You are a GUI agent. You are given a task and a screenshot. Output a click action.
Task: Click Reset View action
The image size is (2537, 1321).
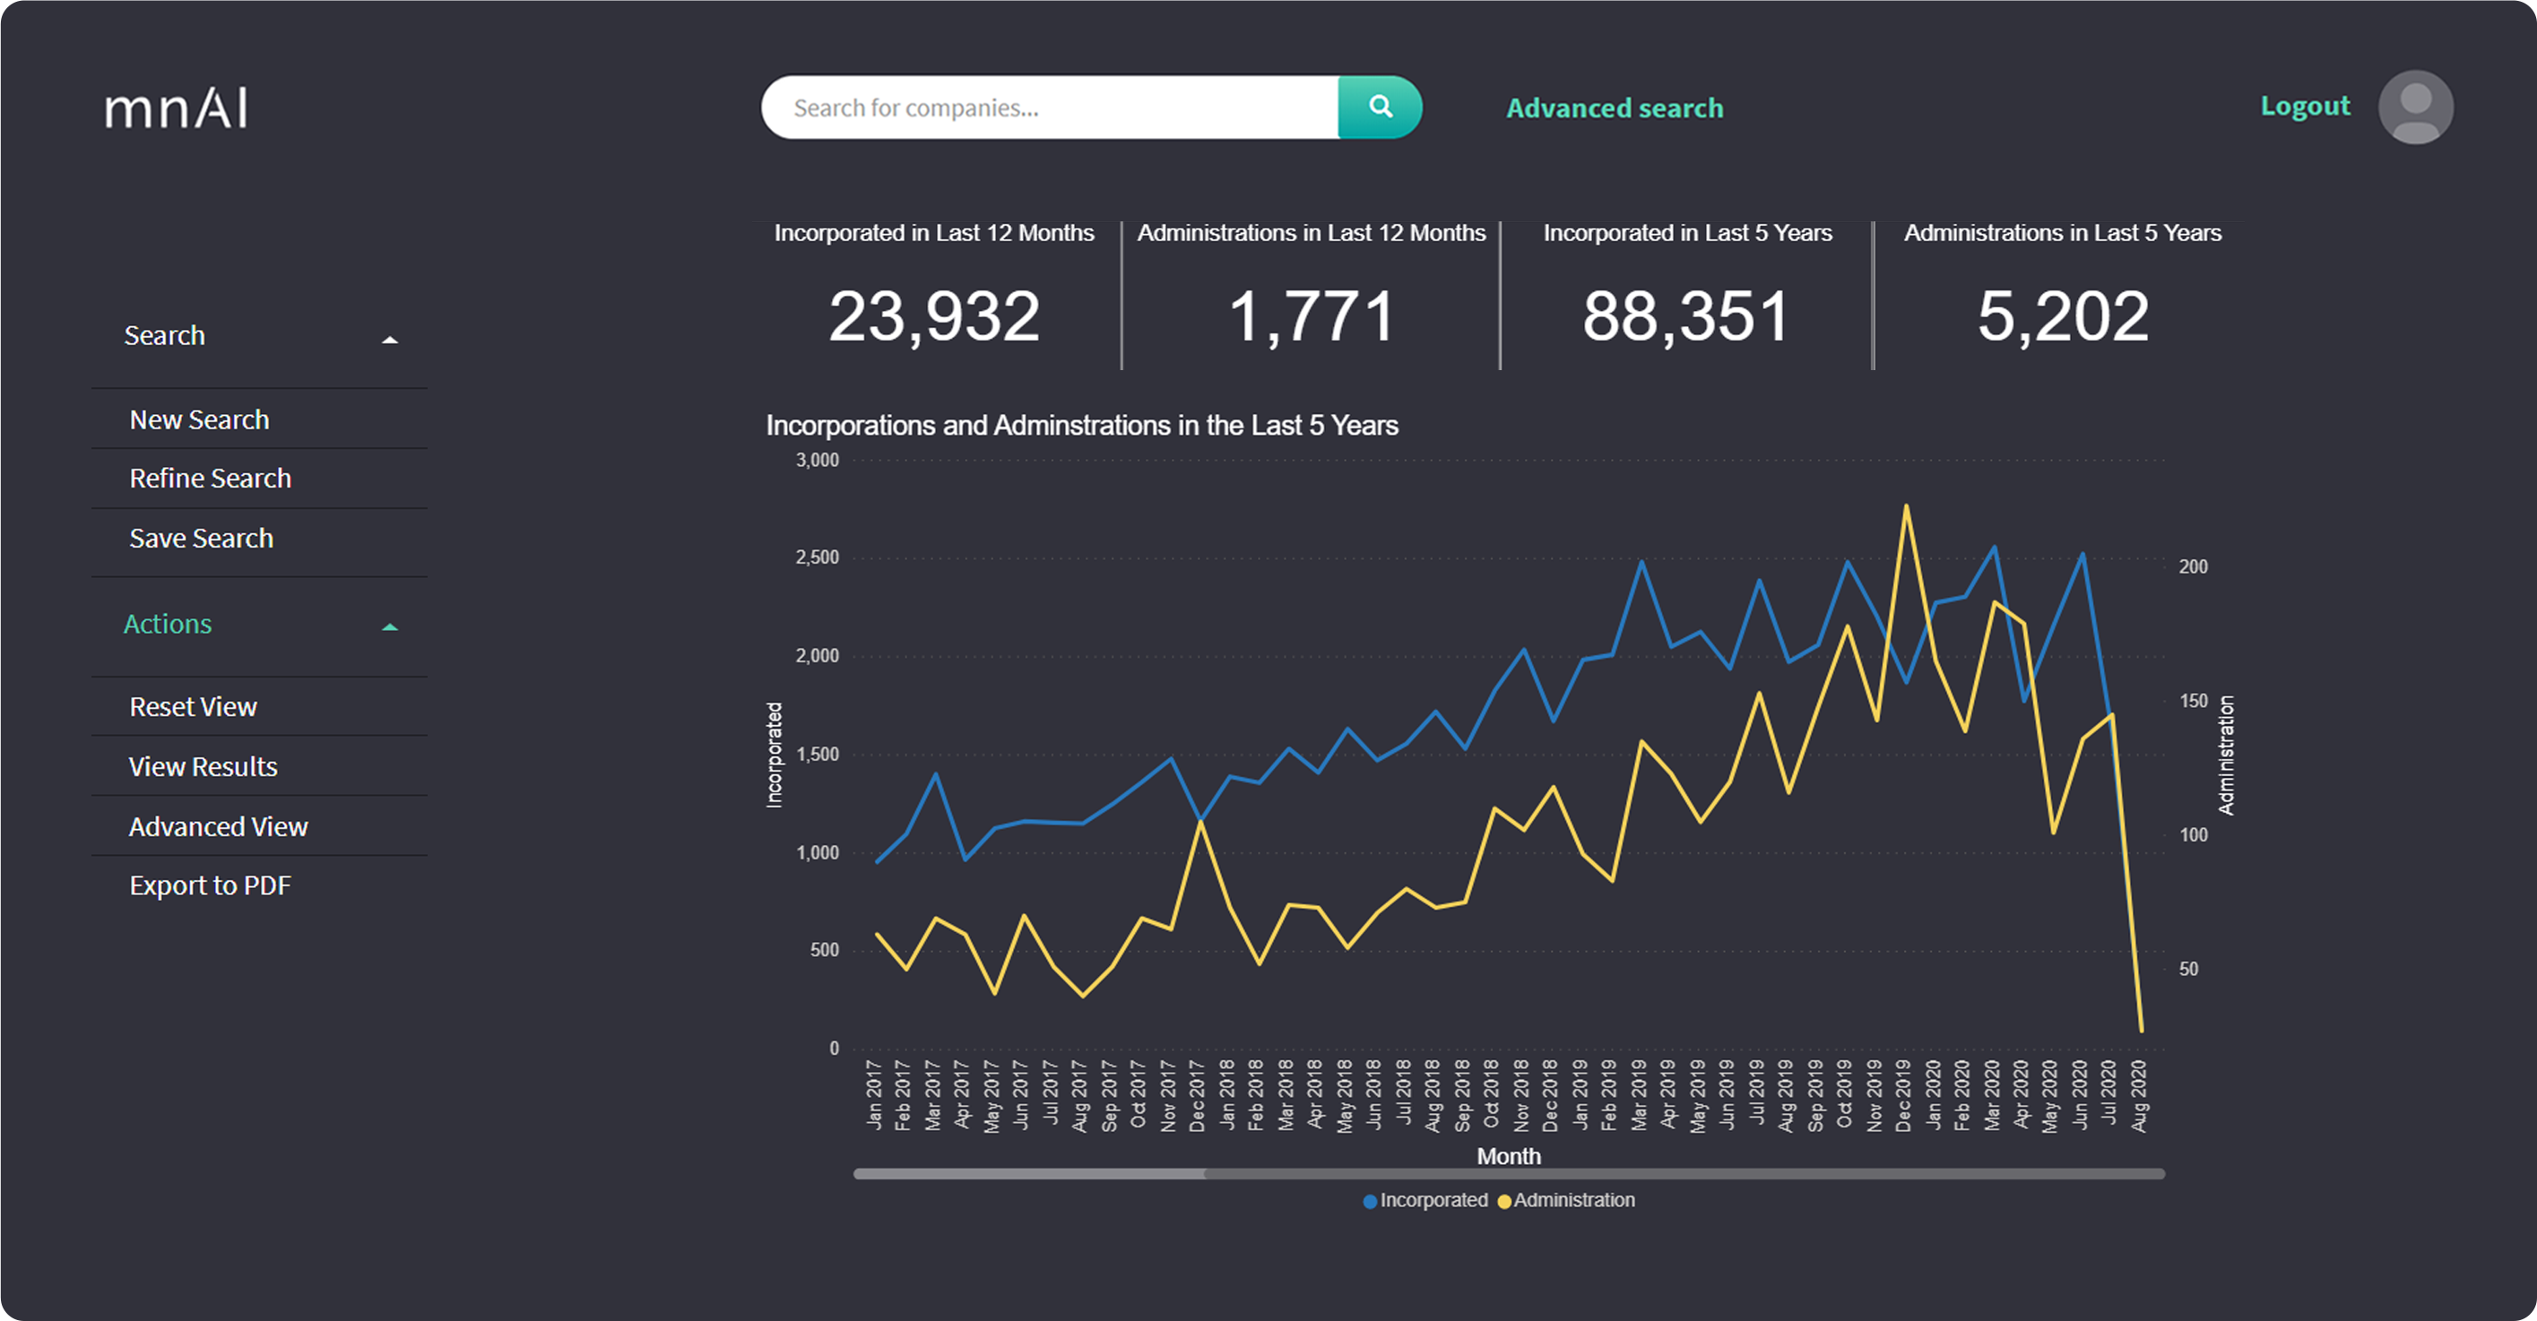pos(193,707)
